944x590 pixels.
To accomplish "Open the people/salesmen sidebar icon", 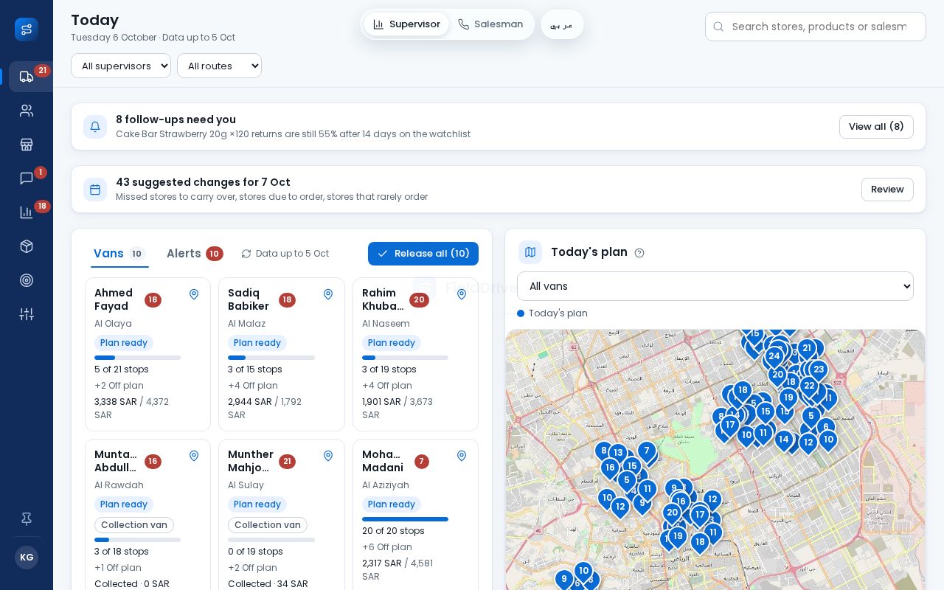I will [x=27, y=111].
